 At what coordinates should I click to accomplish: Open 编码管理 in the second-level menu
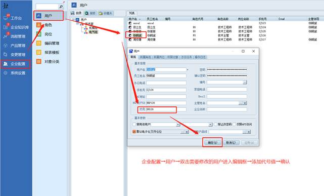coord(48,43)
